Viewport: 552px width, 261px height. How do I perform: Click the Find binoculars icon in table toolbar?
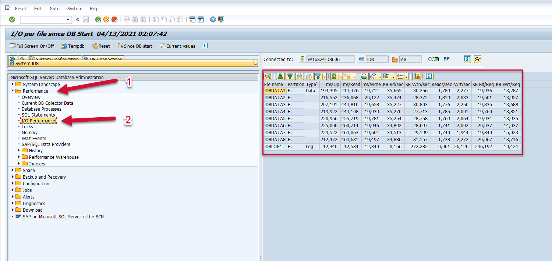tap(300, 76)
